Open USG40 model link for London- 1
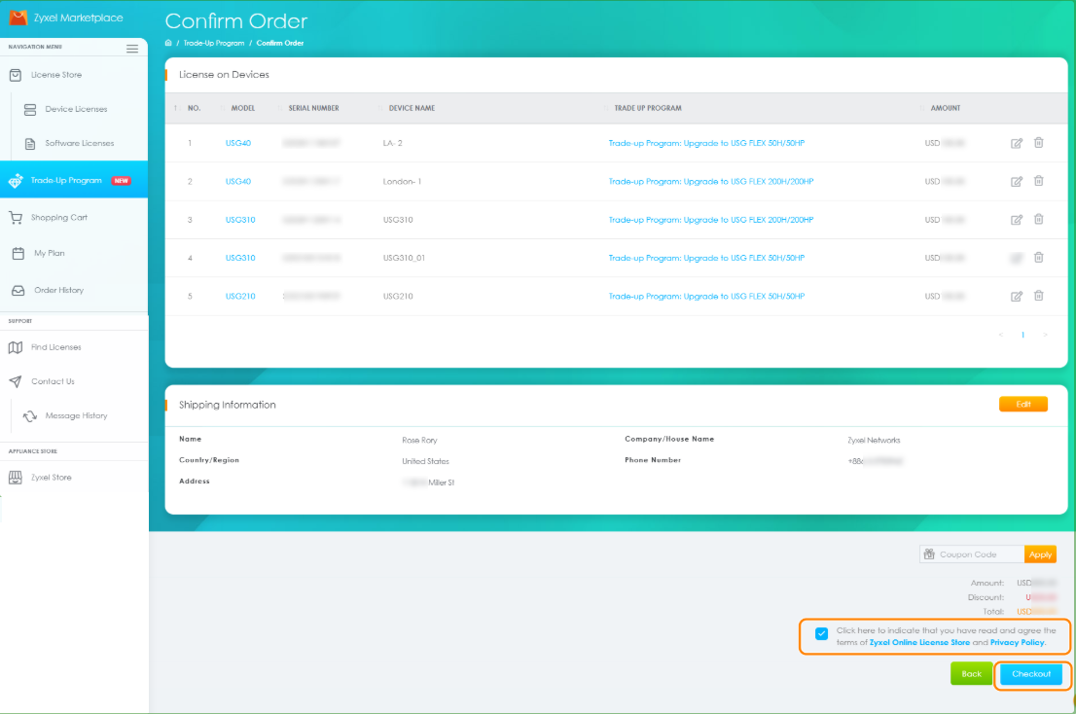The height and width of the screenshot is (714, 1076). [x=238, y=182]
